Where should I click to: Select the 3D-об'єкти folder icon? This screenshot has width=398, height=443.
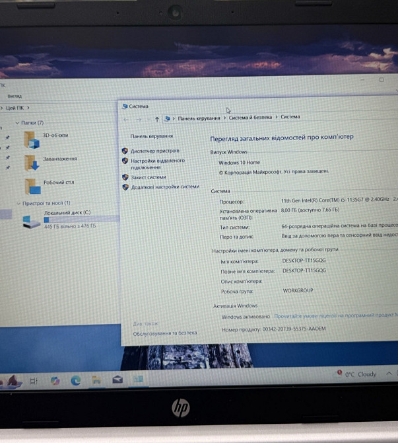pyautogui.click(x=31, y=140)
